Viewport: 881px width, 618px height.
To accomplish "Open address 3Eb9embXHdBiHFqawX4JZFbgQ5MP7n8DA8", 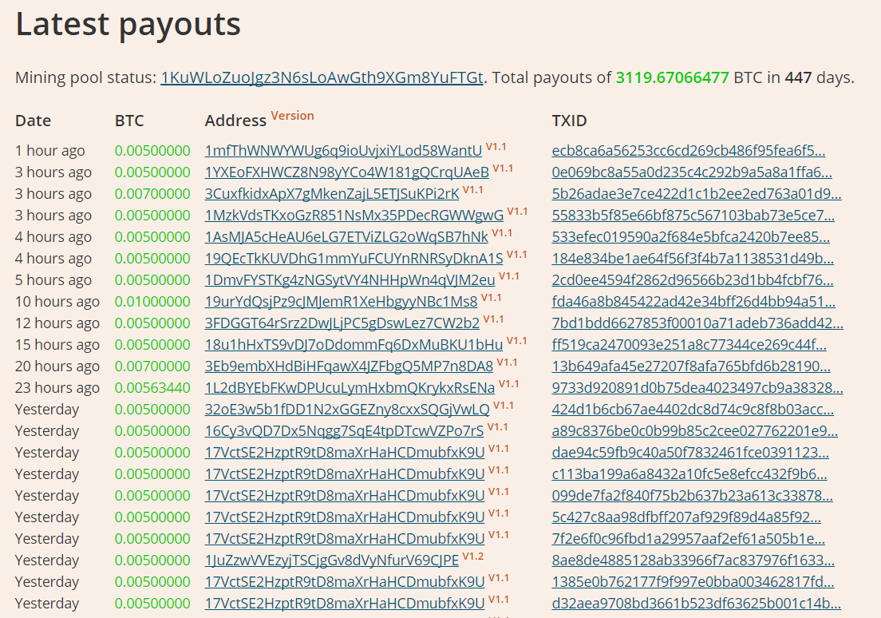I will 349,366.
